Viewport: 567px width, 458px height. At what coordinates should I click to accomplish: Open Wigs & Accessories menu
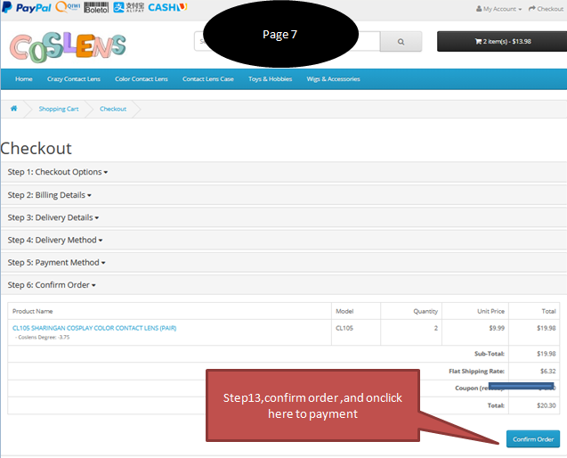click(332, 79)
